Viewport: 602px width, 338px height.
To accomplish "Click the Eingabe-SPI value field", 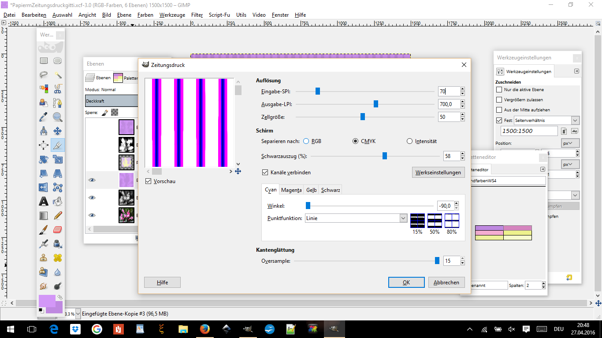I will pos(449,92).
